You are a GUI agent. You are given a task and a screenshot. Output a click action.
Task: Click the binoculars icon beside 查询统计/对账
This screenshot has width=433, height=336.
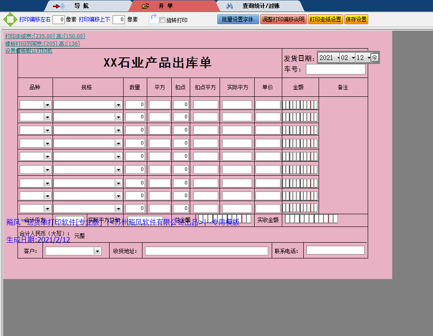(x=229, y=6)
